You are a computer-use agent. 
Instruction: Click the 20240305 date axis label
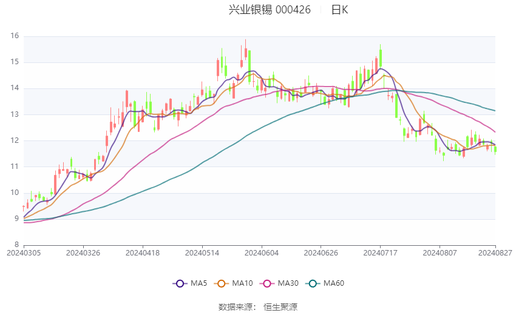pyautogui.click(x=24, y=253)
